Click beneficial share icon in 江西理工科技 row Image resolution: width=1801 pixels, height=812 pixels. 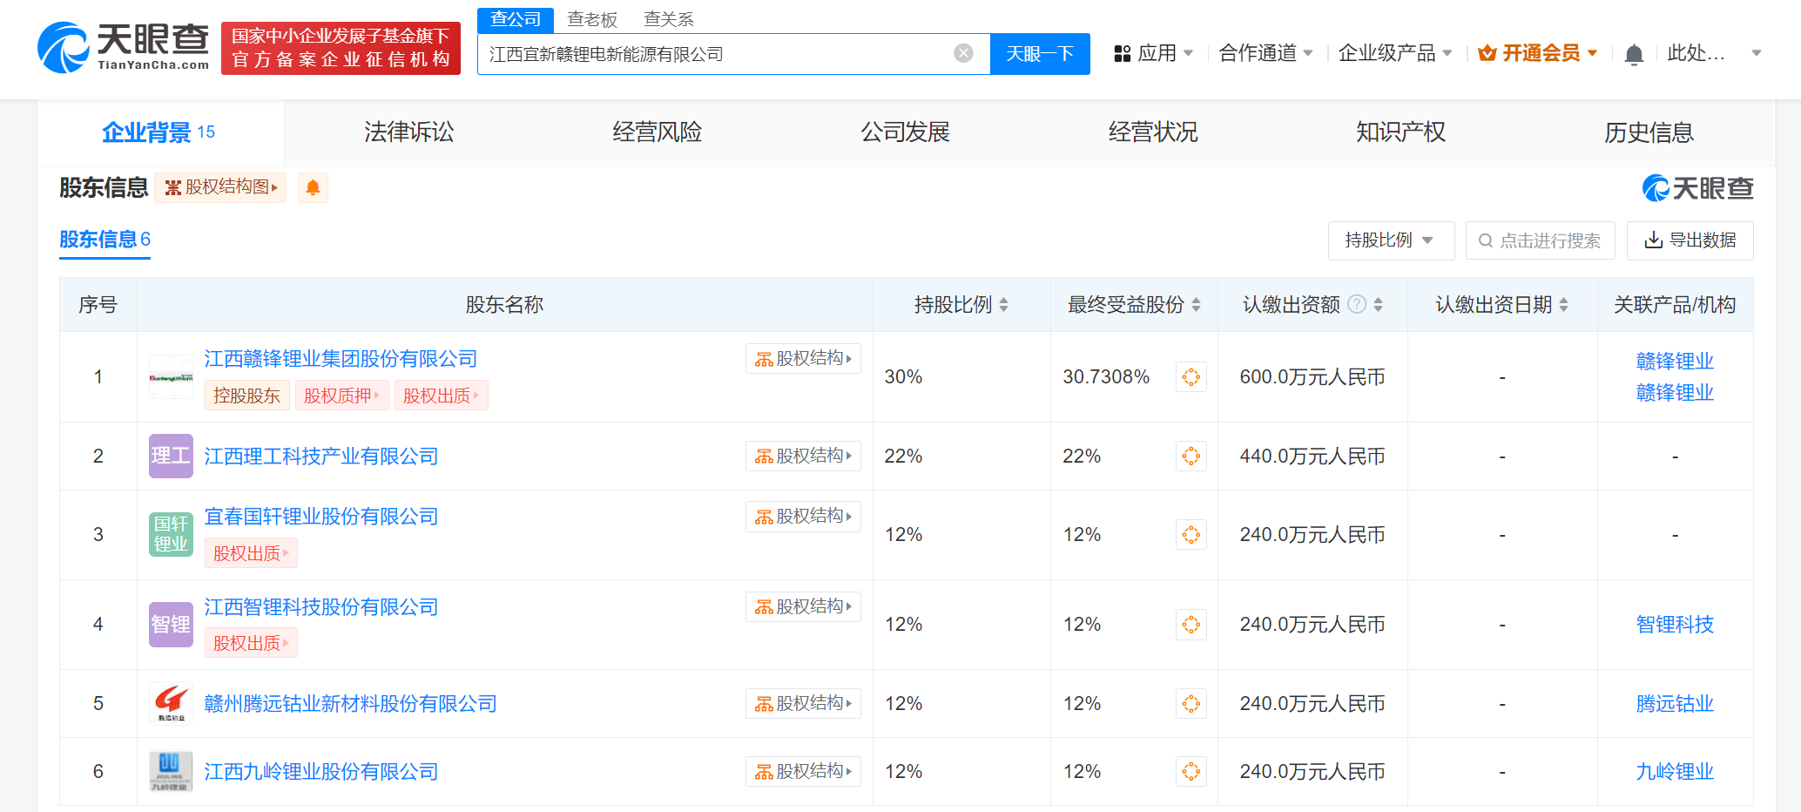(1191, 457)
